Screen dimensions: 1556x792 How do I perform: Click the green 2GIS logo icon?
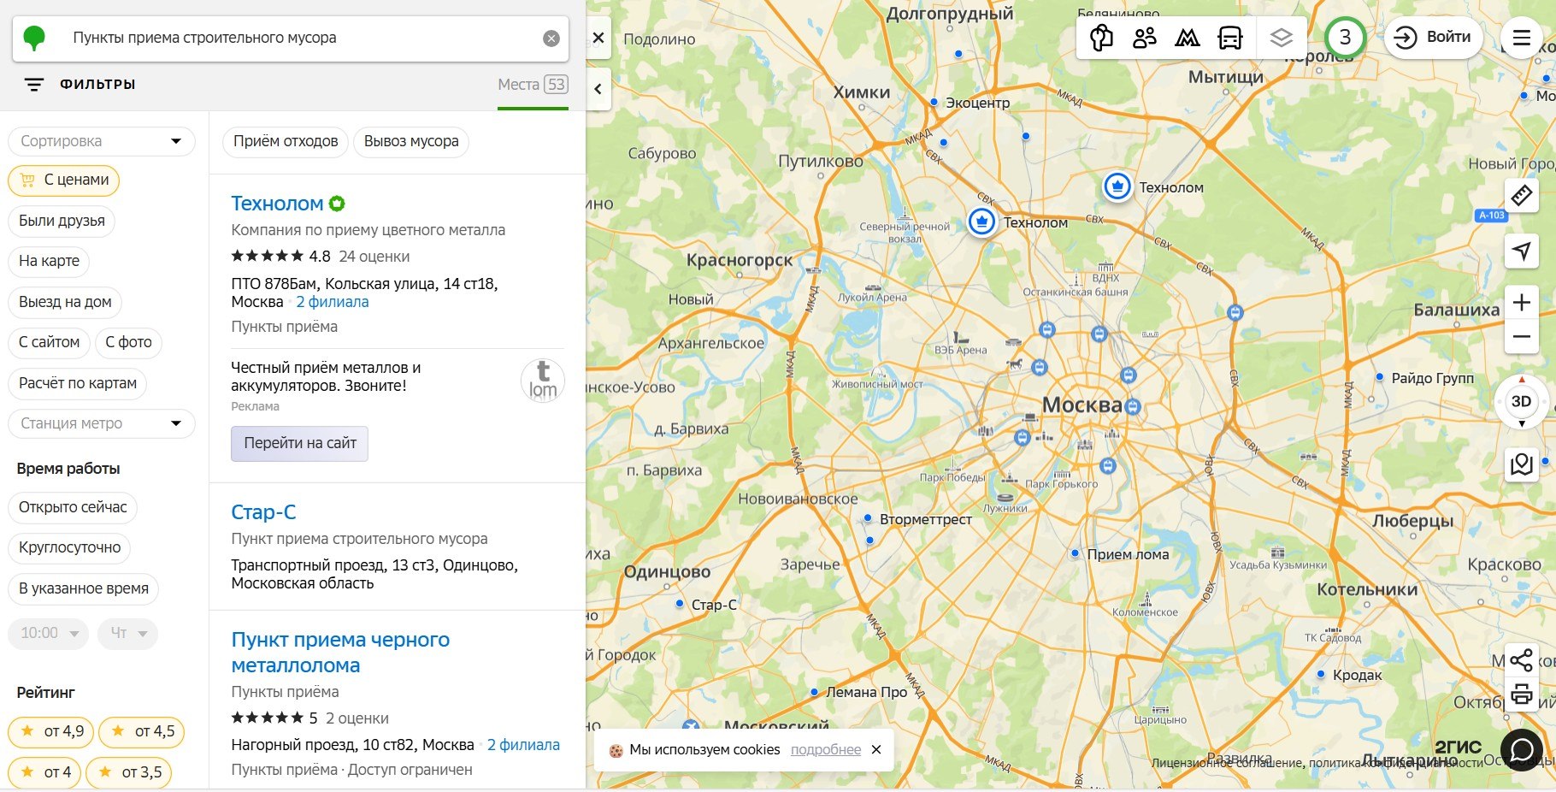tap(34, 38)
